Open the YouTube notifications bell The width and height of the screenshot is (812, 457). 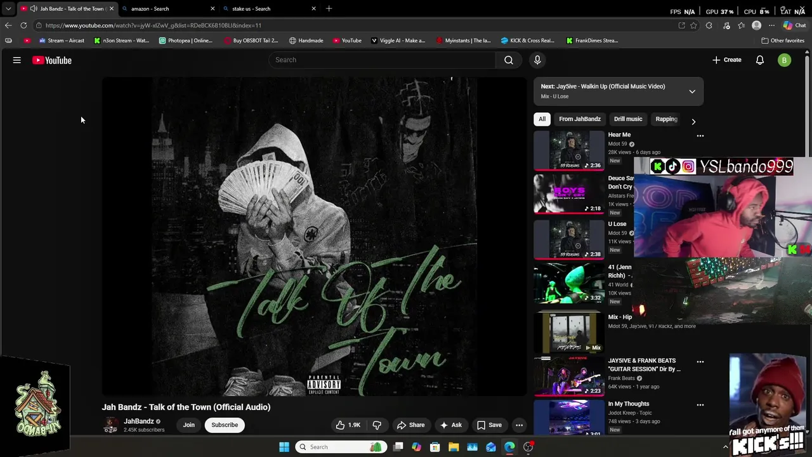[x=760, y=60]
